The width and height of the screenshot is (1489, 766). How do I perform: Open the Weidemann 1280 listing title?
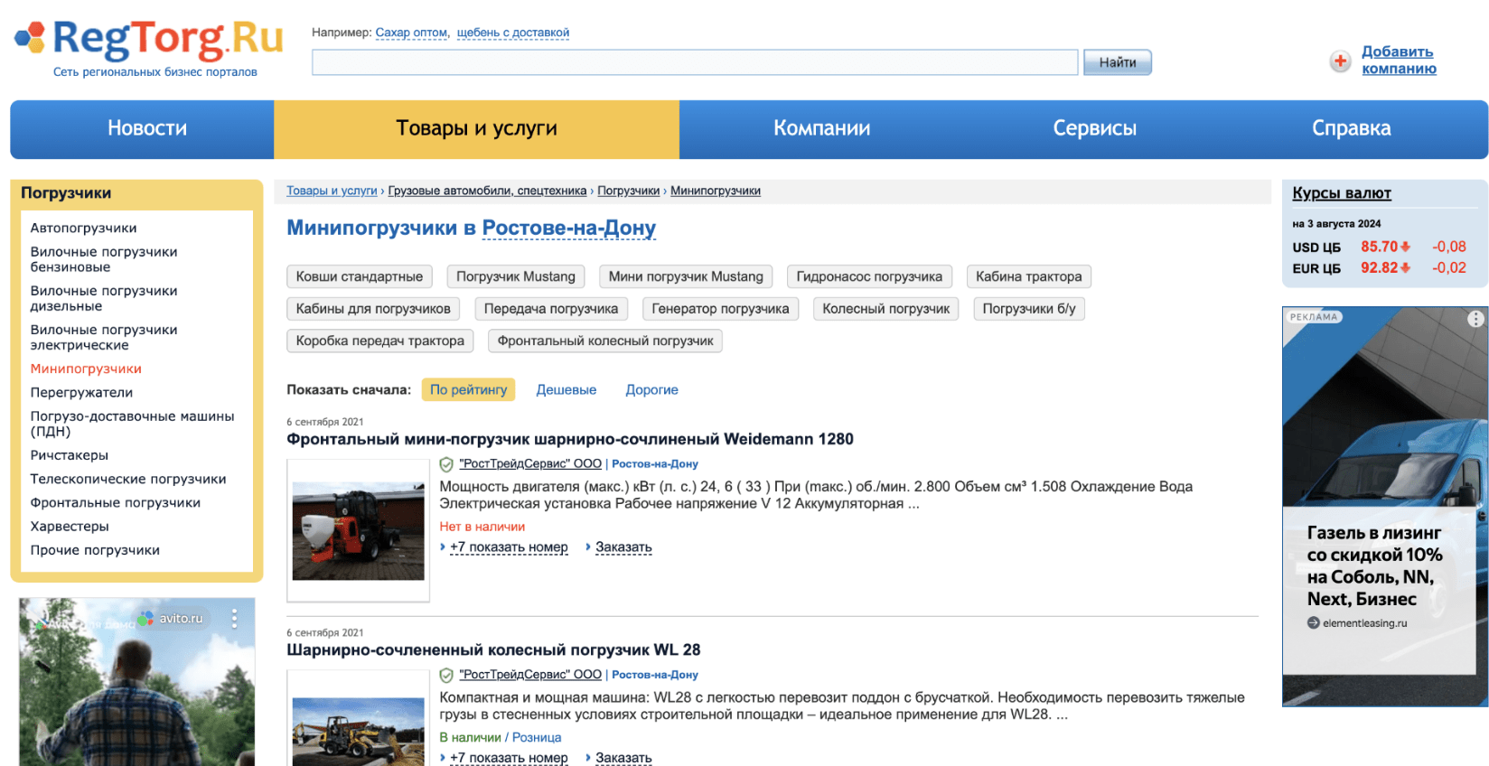570,439
